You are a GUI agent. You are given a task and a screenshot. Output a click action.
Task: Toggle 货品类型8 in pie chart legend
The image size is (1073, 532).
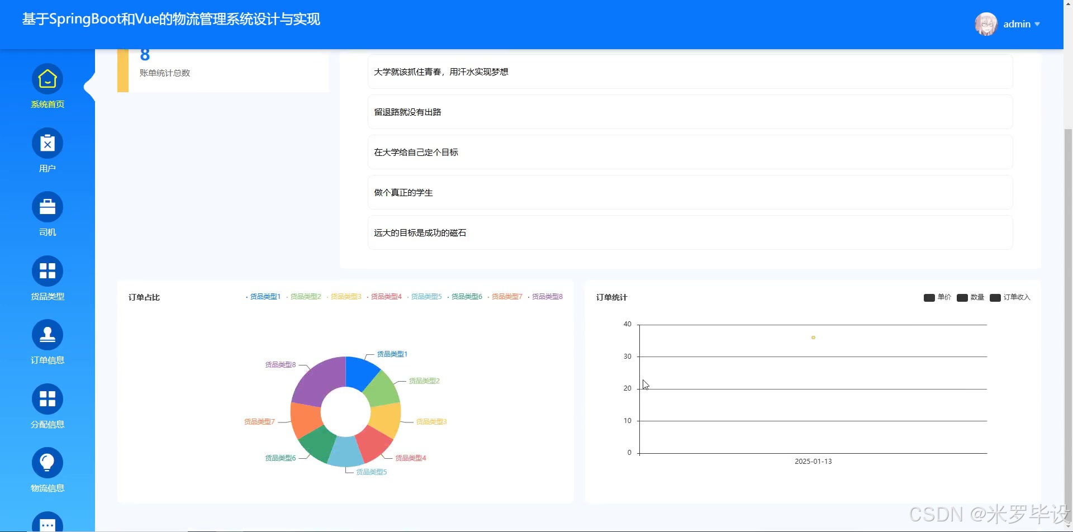click(x=545, y=297)
